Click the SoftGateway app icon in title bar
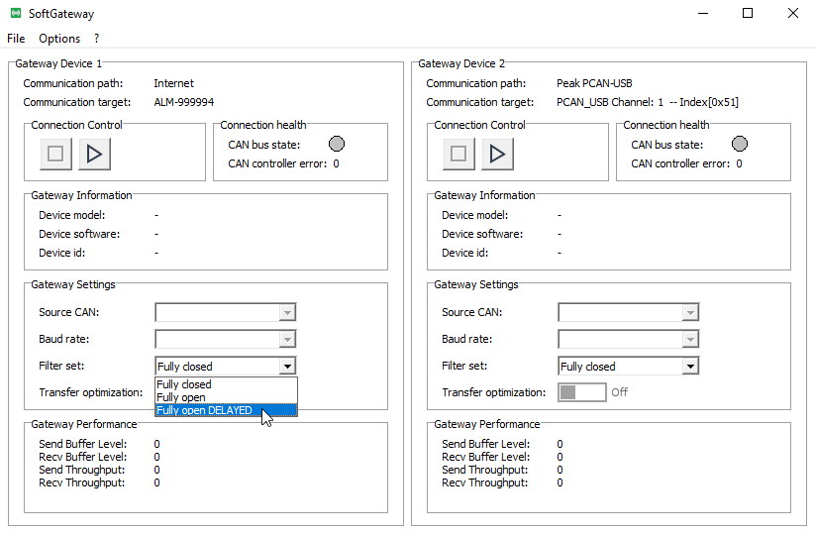 [15, 14]
